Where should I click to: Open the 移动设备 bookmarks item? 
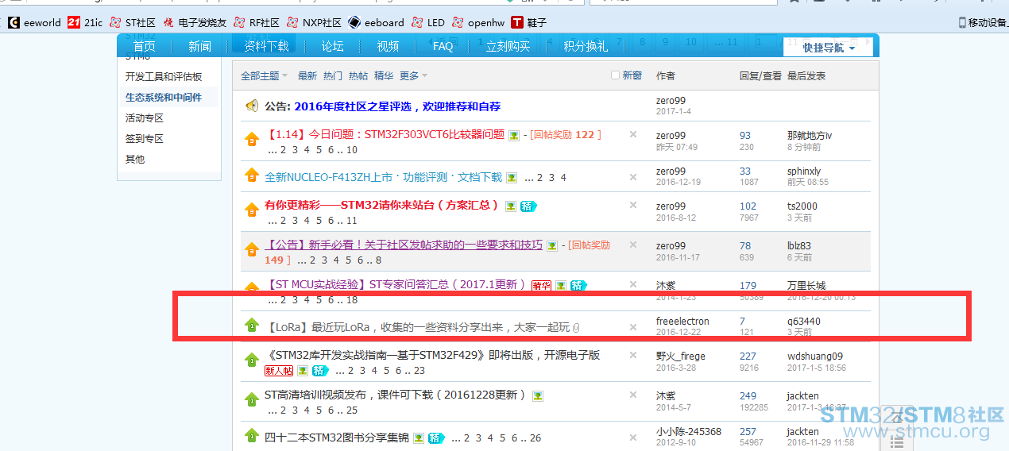[x=982, y=22]
